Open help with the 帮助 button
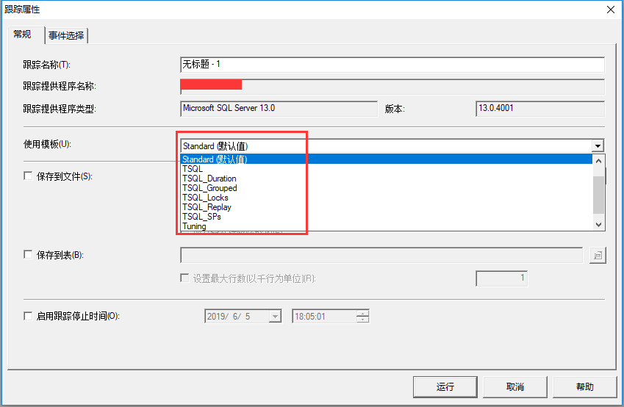This screenshot has width=624, height=407. (x=584, y=386)
